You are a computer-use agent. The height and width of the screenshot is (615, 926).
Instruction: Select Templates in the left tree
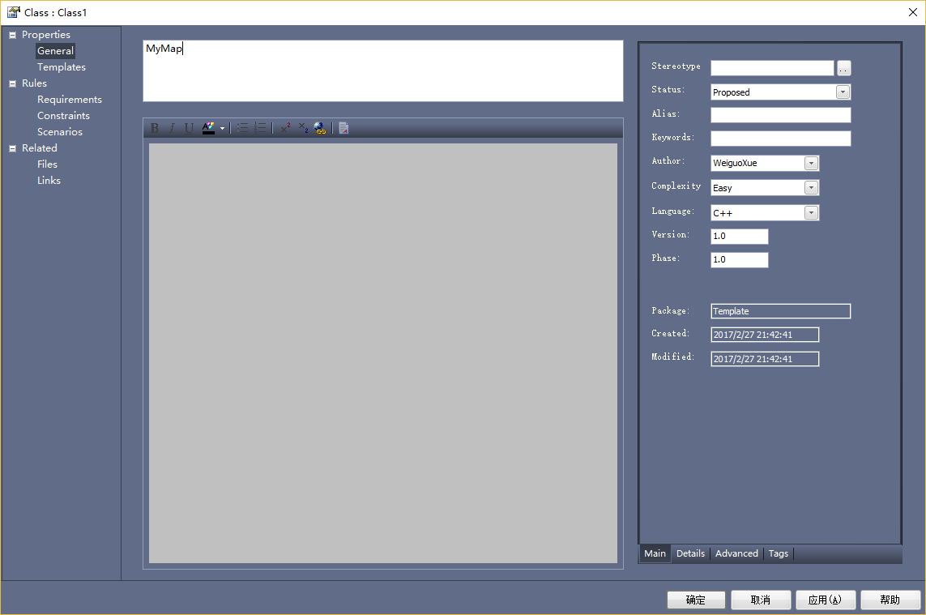62,67
